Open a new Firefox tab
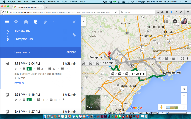Screen dimensions: 191x119 point(46,7)
